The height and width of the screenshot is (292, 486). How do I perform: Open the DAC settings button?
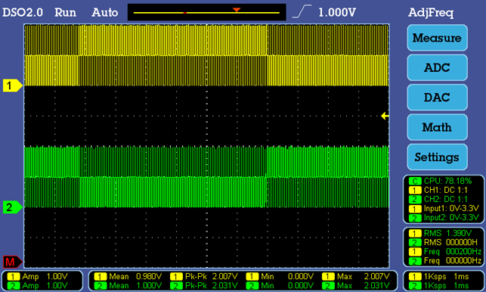click(x=437, y=98)
